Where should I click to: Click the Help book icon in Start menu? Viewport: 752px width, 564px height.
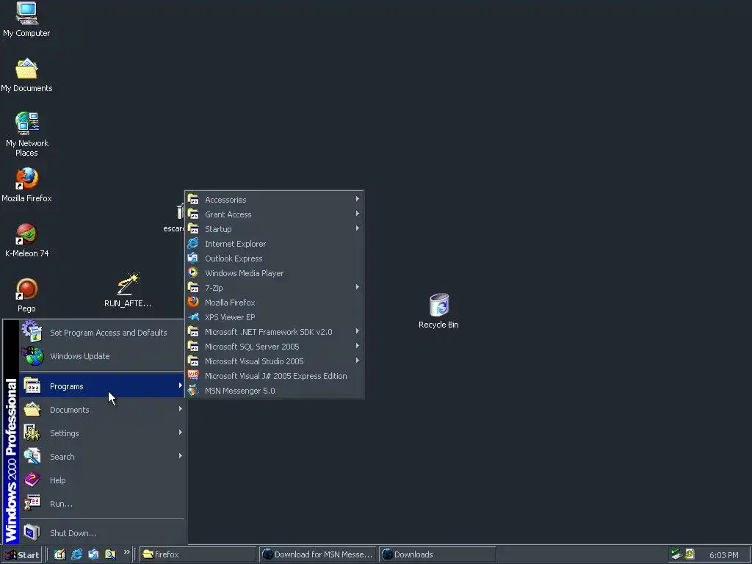(x=32, y=480)
